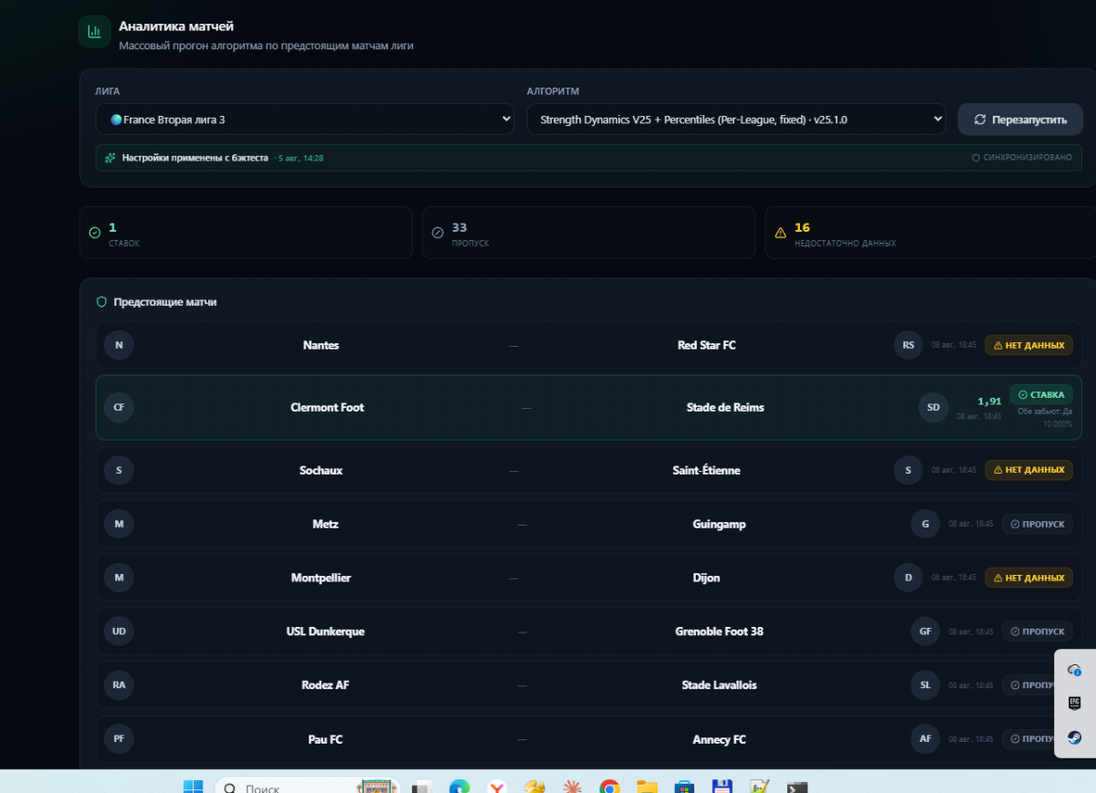
Task: Click the analytics bar chart icon beside Аналитика матчей
Action: [94, 32]
